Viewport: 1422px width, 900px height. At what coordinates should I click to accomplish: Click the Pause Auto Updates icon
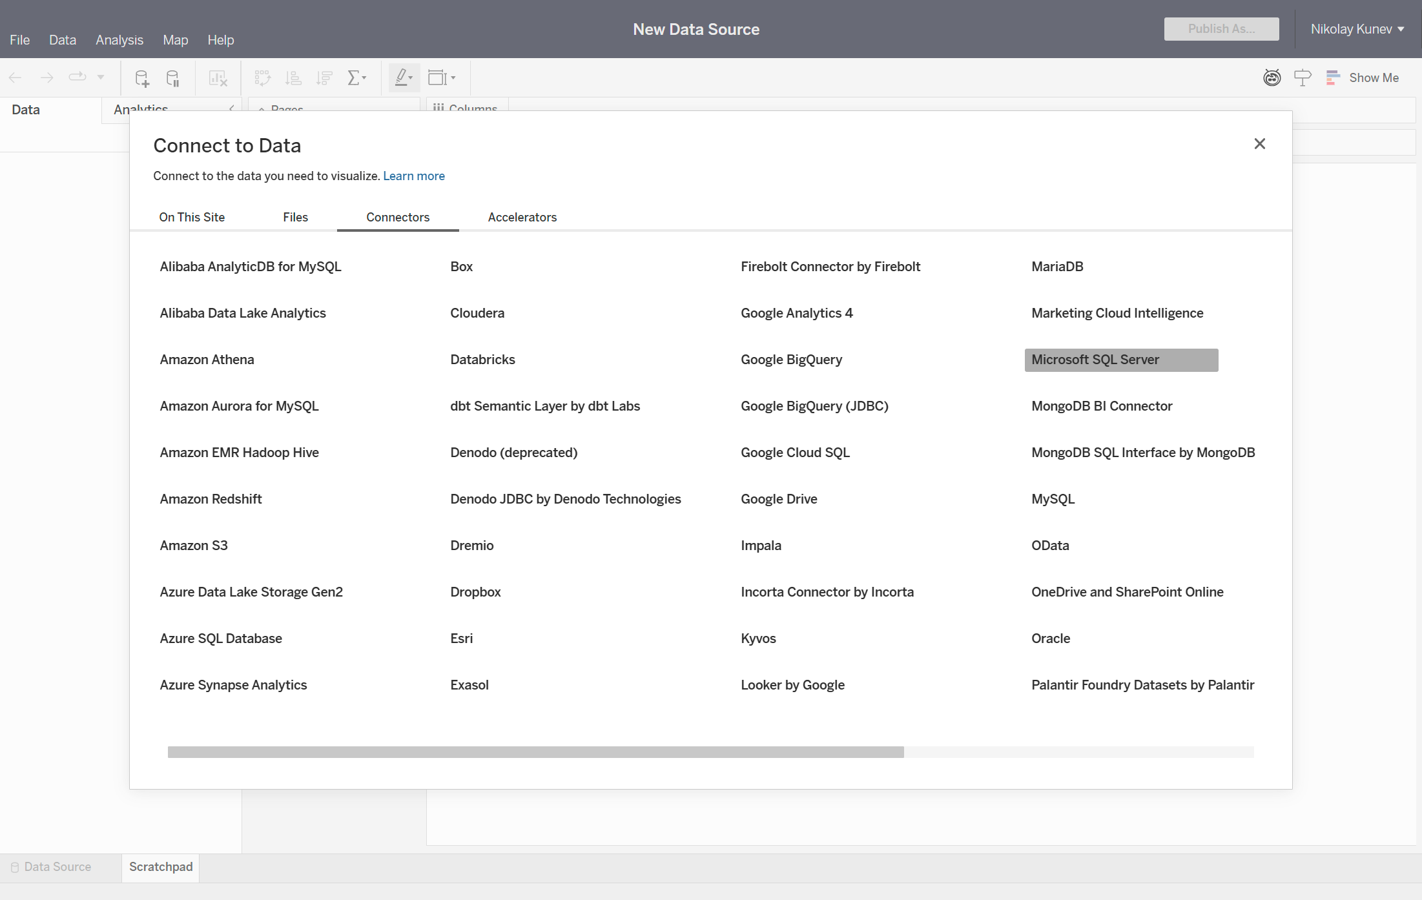pyautogui.click(x=173, y=78)
